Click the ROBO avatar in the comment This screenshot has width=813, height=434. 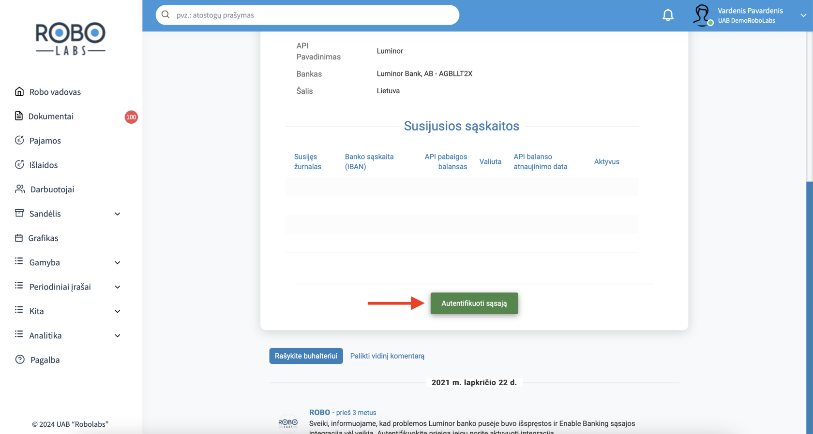click(x=288, y=422)
